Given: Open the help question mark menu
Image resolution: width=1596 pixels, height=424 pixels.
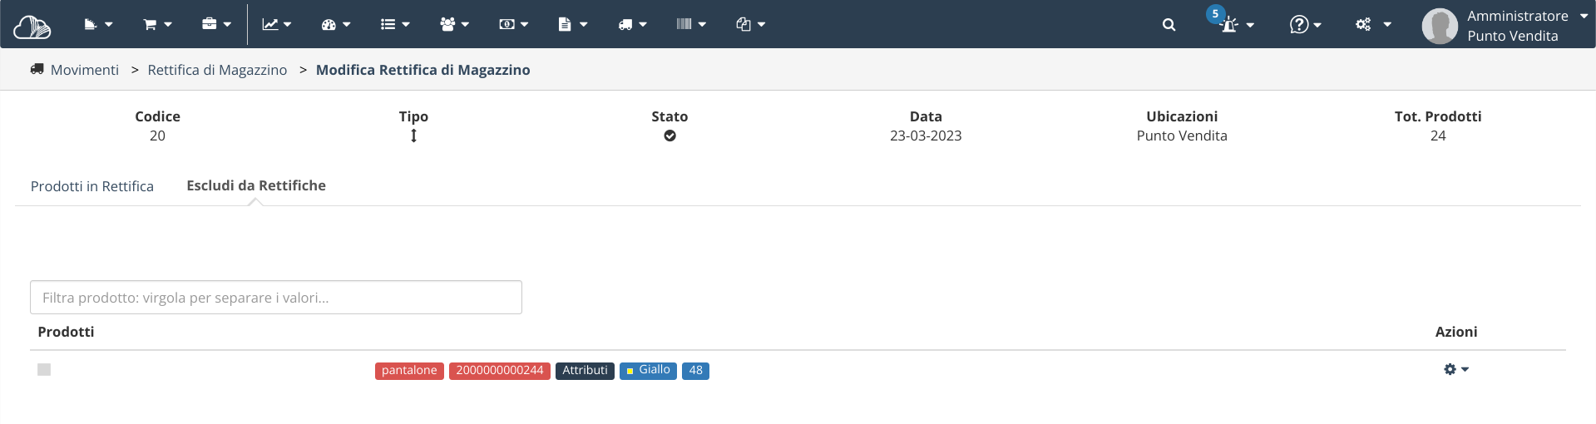Looking at the screenshot, I should 1305,25.
